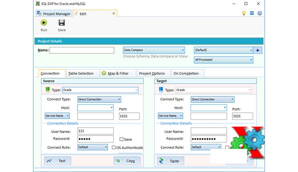Screen dimensions: 298x172
Task: Enable Save password checkbox in Source
Action: [x=122, y=139]
